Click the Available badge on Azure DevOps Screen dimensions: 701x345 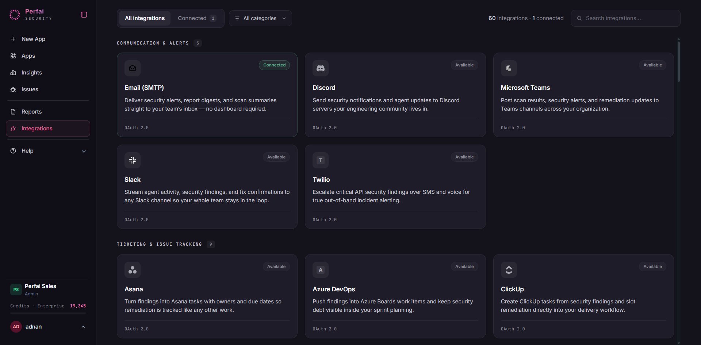point(464,267)
